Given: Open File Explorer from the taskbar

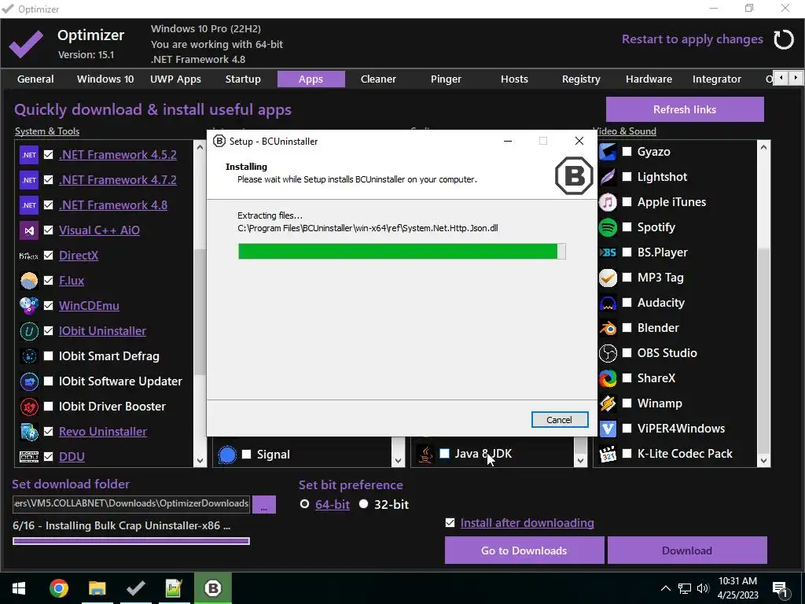Looking at the screenshot, I should coord(97,588).
